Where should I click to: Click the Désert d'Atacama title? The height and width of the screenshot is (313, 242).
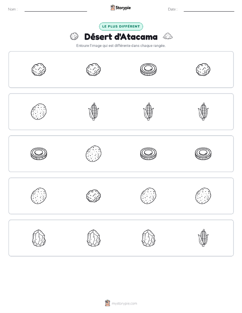point(121,37)
